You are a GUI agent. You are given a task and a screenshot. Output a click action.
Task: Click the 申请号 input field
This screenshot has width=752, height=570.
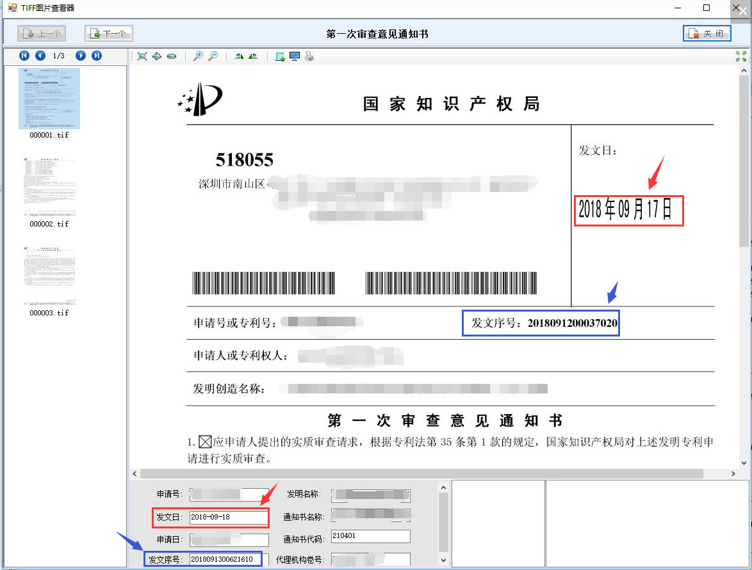click(x=229, y=494)
